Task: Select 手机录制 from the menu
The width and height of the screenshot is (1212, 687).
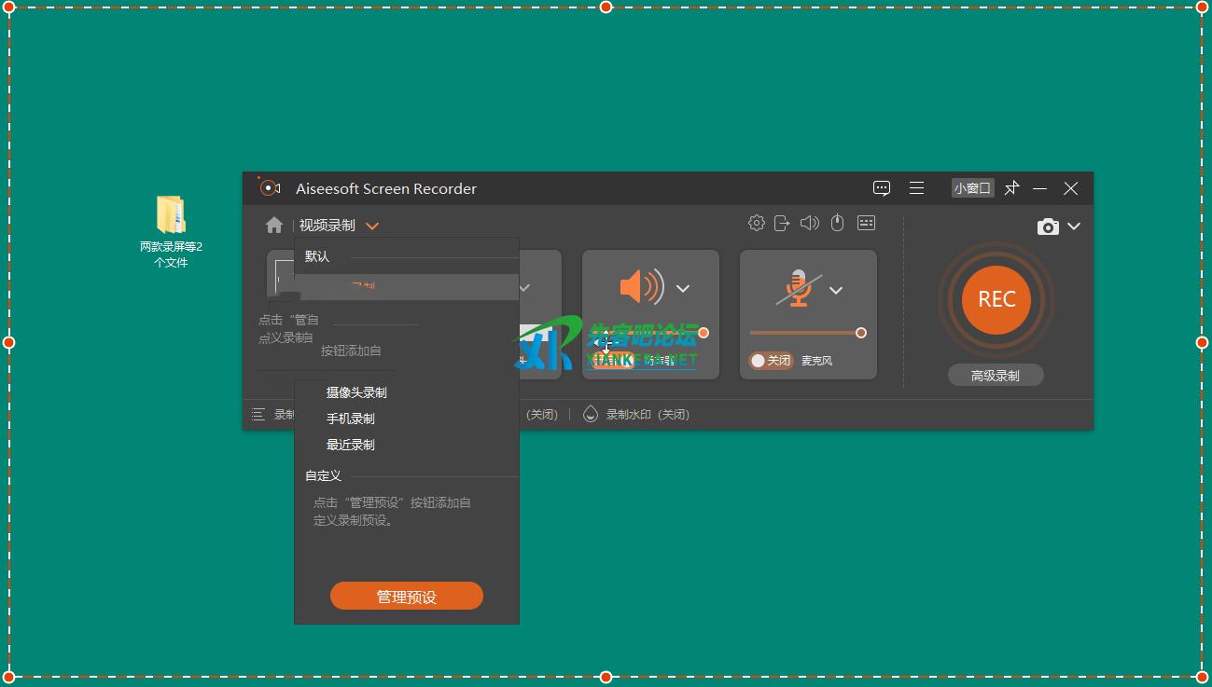Action: pyautogui.click(x=351, y=419)
